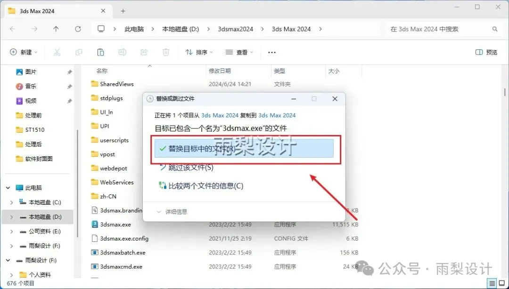Choose 比较两个文件的信息(C)
This screenshot has height=289, width=509.
[x=201, y=186]
